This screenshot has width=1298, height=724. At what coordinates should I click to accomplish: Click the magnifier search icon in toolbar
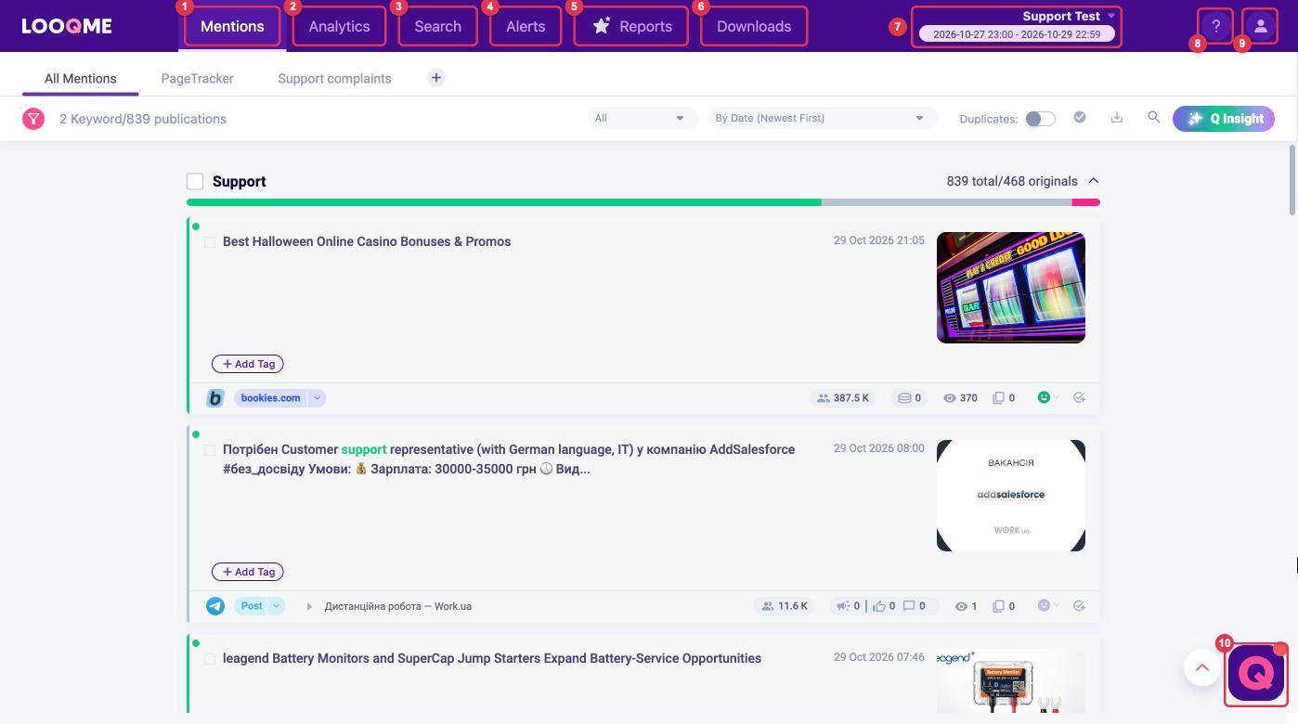pyautogui.click(x=1154, y=118)
